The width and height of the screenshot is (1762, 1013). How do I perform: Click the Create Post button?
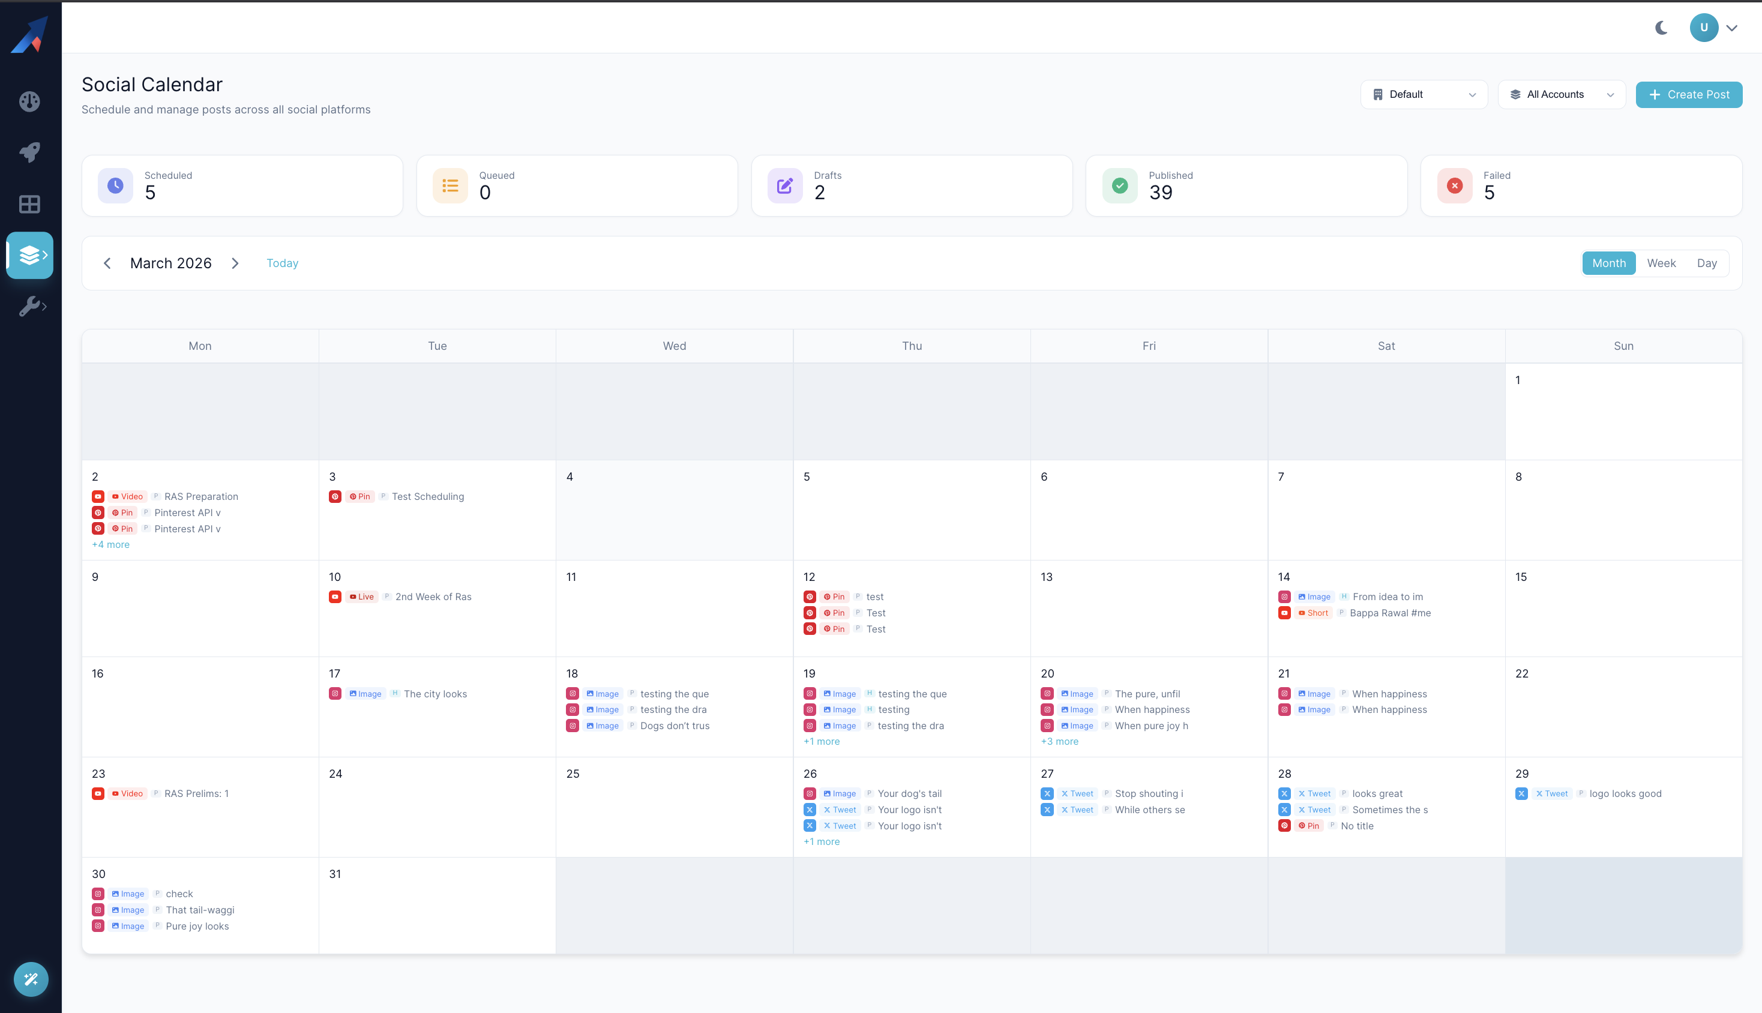(x=1689, y=94)
